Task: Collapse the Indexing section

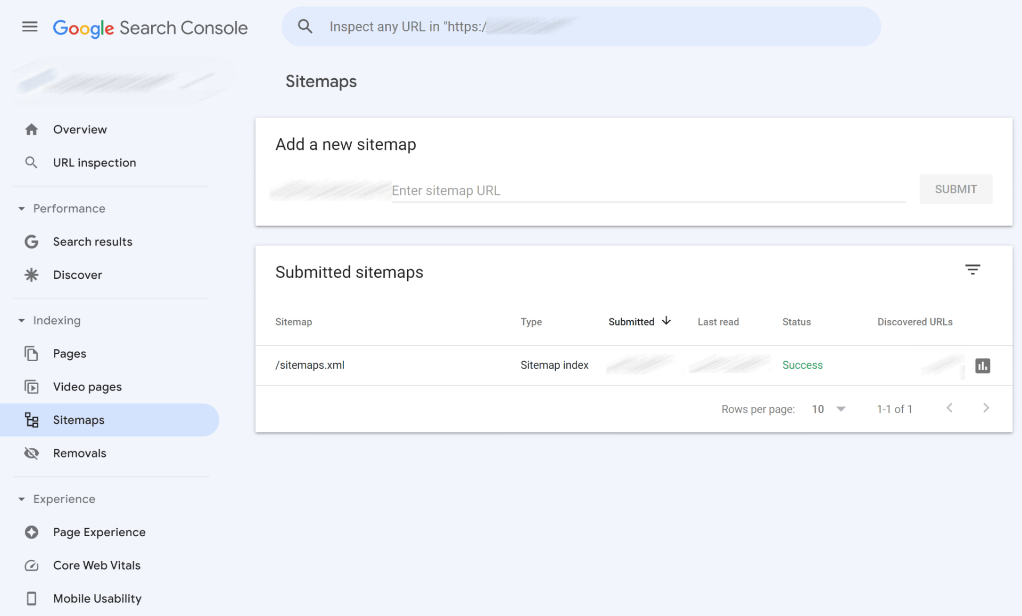Action: (x=21, y=320)
